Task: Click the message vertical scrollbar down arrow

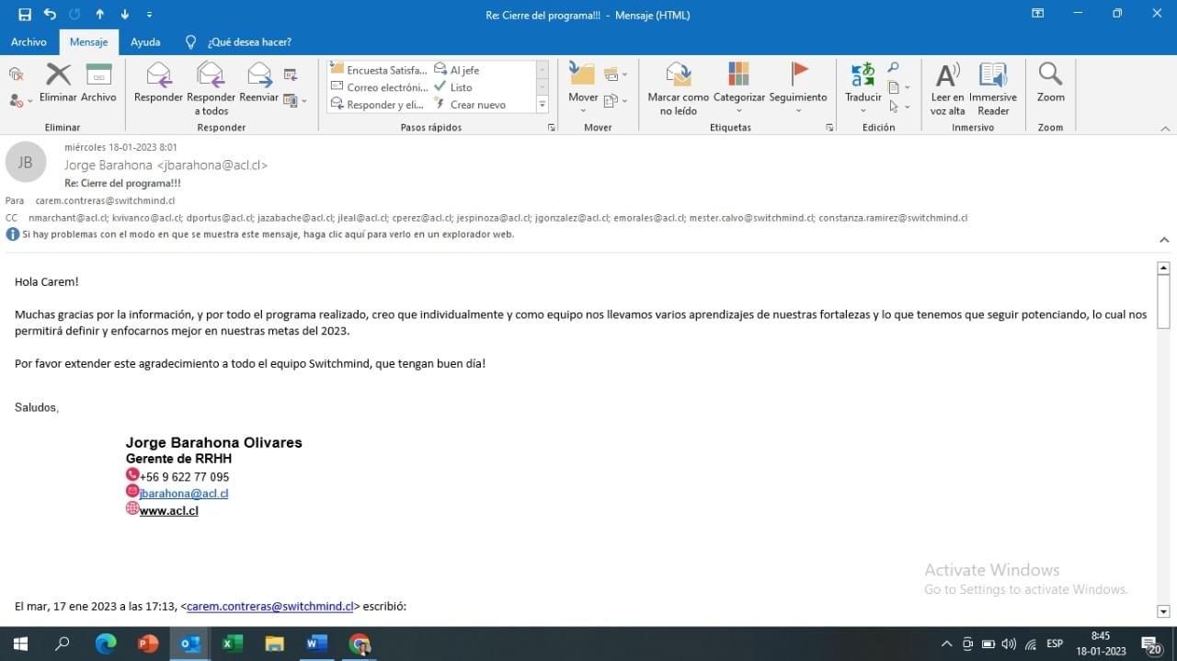Action: (1163, 611)
